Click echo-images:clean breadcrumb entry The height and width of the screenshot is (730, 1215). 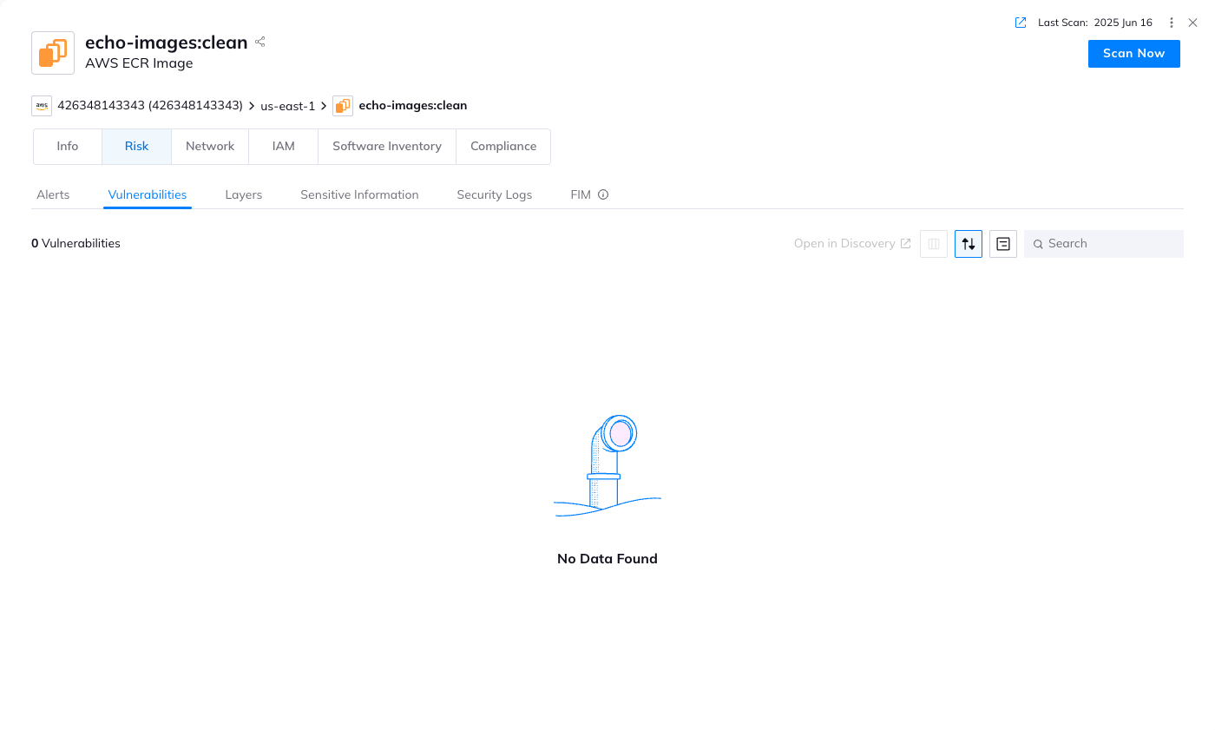coord(413,106)
